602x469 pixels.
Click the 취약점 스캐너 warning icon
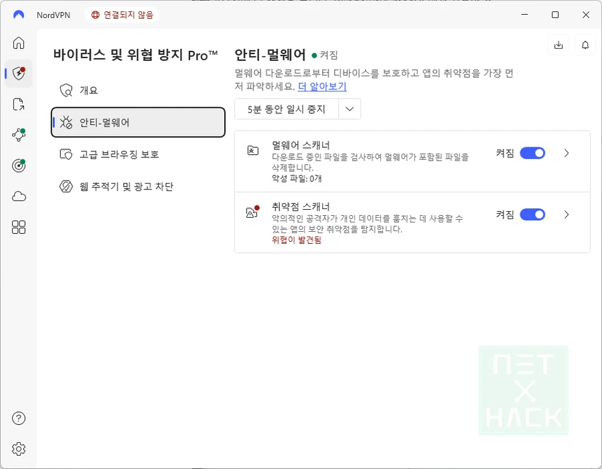tap(252, 212)
